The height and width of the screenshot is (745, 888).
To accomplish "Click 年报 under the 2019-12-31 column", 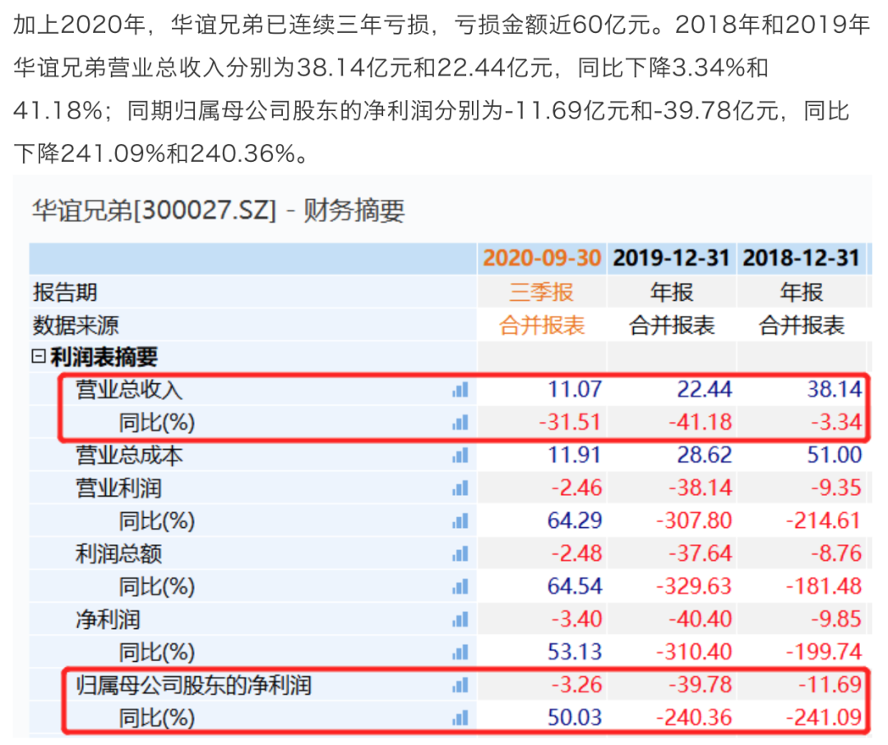I will coord(672,293).
